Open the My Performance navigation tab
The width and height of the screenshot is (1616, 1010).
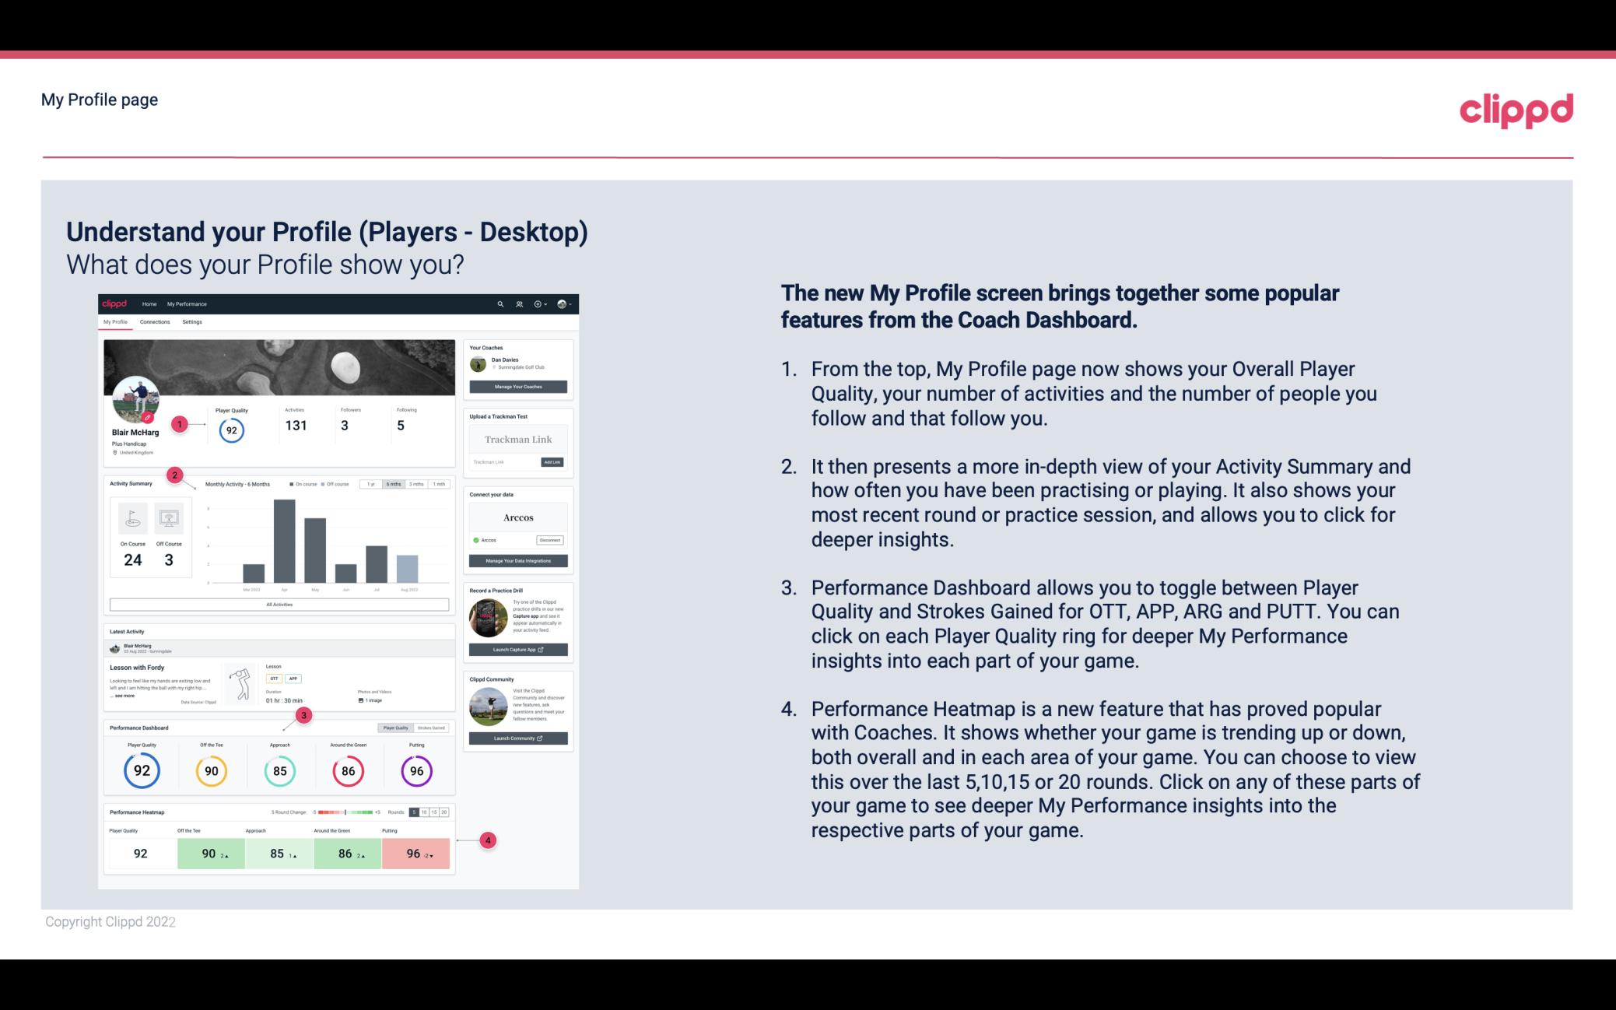186,303
